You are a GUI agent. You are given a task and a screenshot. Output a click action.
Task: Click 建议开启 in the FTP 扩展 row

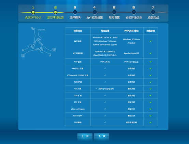tap(131, 102)
